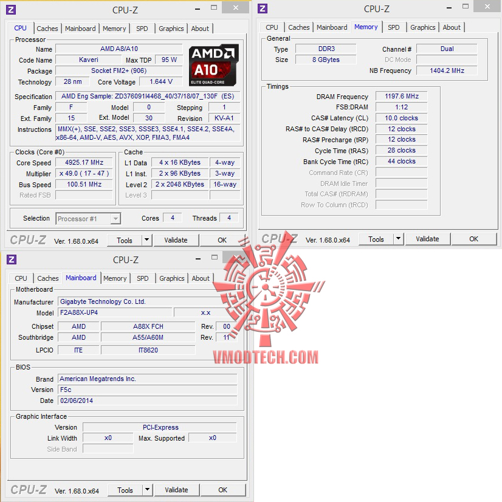The image size is (502, 502).
Task: Click the CAS# Latency value 10.0 clocks
Action: pos(402,118)
